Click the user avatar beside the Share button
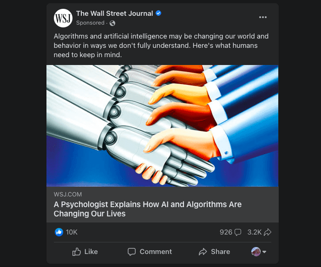Viewport: 321px width, 267px height. (x=256, y=252)
